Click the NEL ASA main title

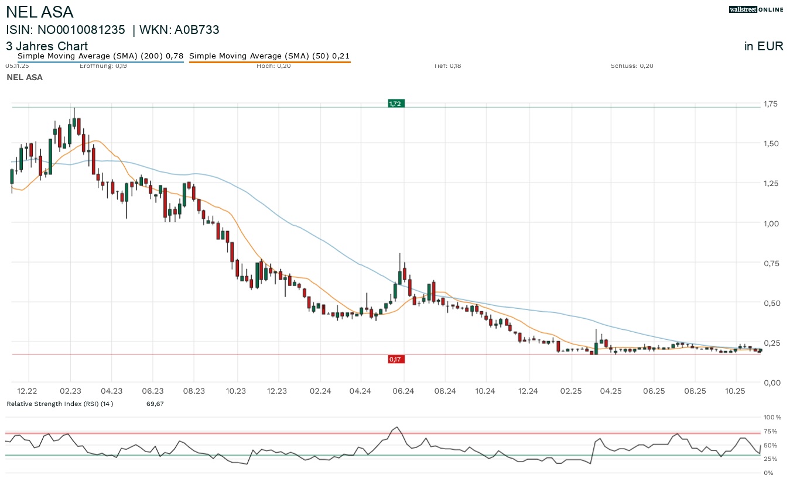pos(40,12)
